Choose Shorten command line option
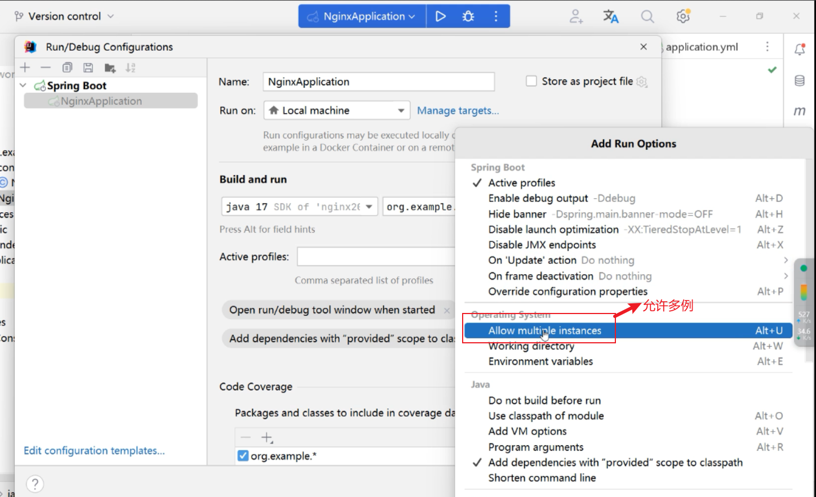Image resolution: width=816 pixels, height=497 pixels. [x=628, y=478]
